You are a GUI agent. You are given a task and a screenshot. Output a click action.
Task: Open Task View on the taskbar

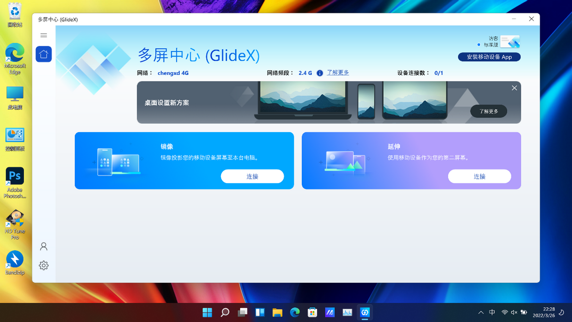point(243,312)
